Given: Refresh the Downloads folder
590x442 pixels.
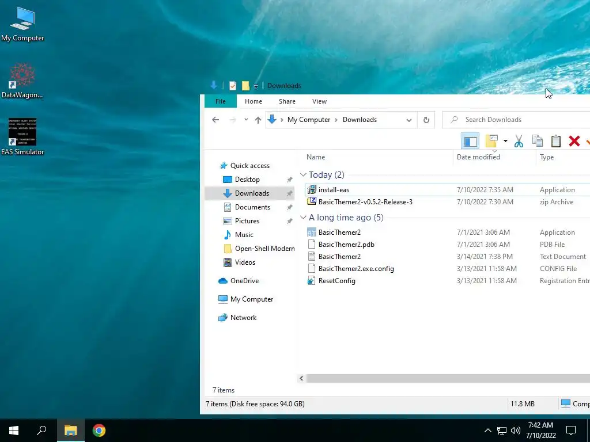Looking at the screenshot, I should pyautogui.click(x=426, y=120).
